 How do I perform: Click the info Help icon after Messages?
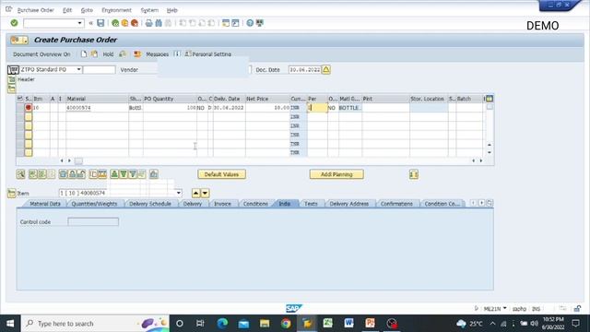click(177, 54)
